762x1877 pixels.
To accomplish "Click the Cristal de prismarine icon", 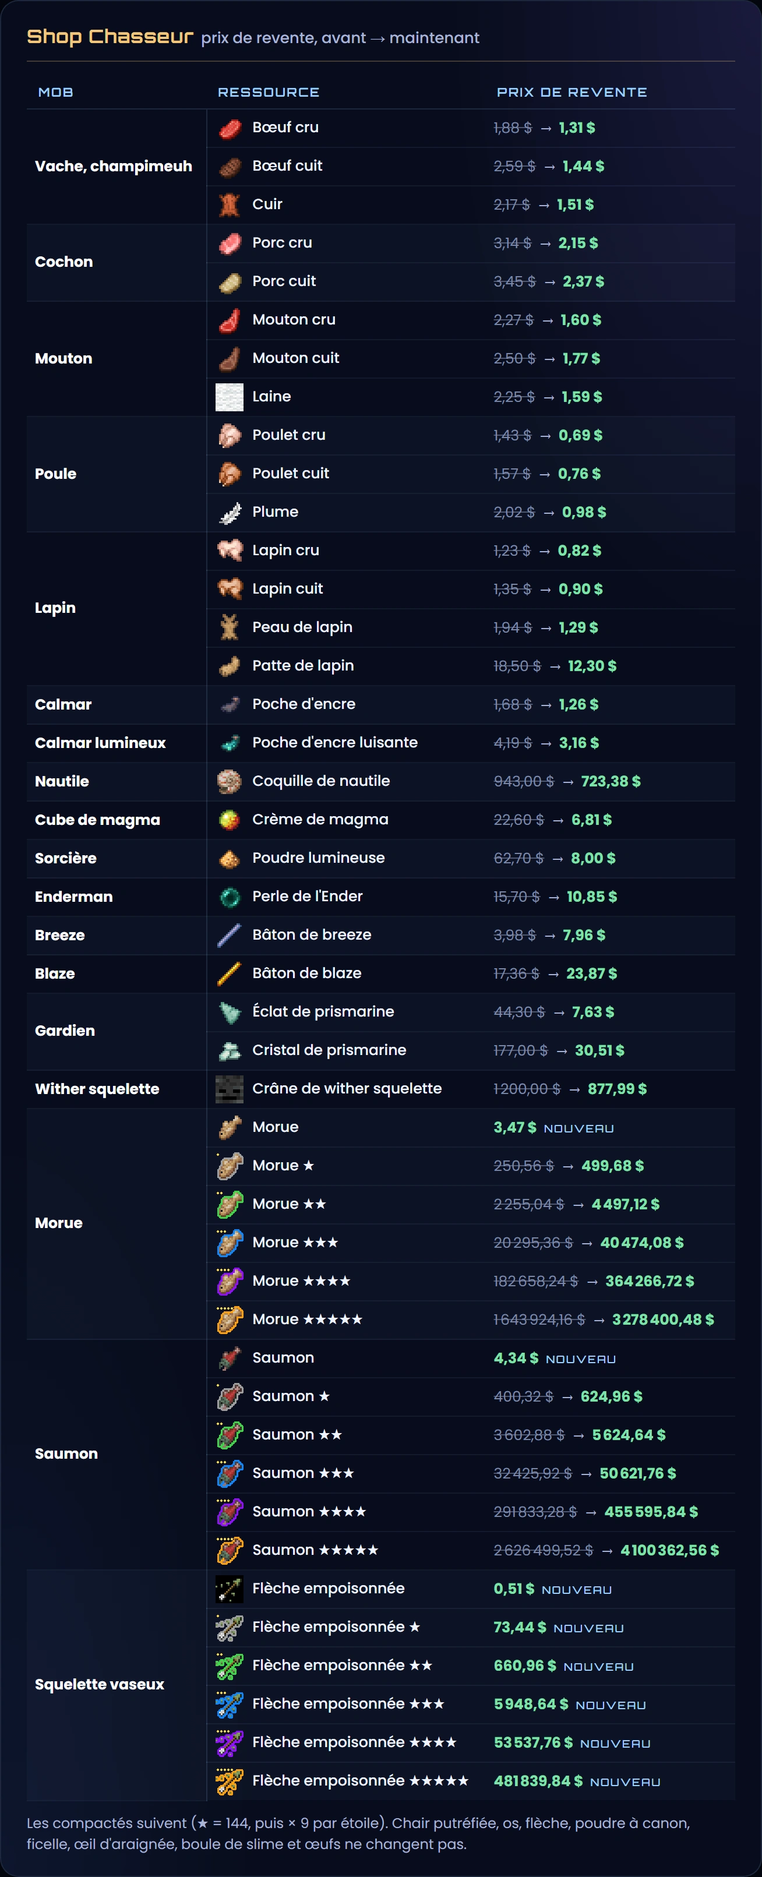I will (230, 1051).
